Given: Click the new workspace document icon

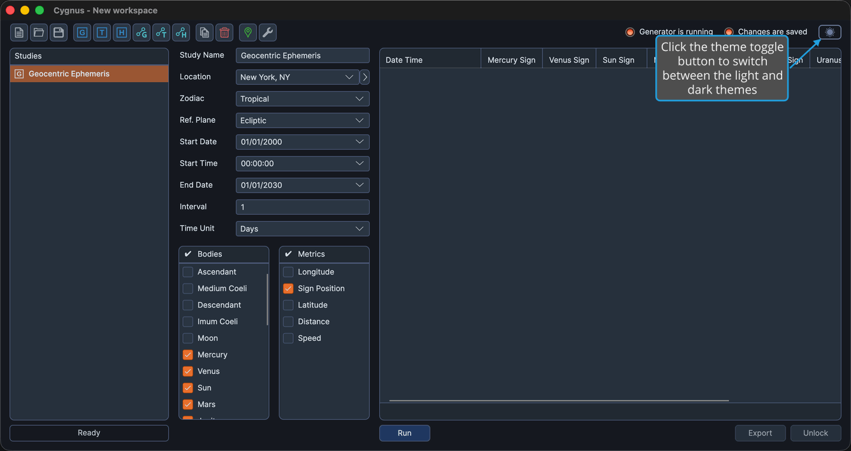Looking at the screenshot, I should [19, 32].
